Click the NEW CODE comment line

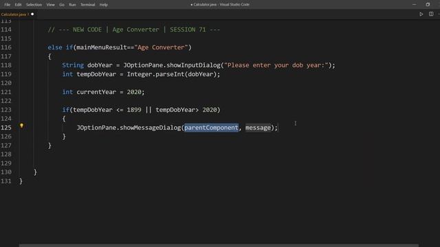(134, 30)
